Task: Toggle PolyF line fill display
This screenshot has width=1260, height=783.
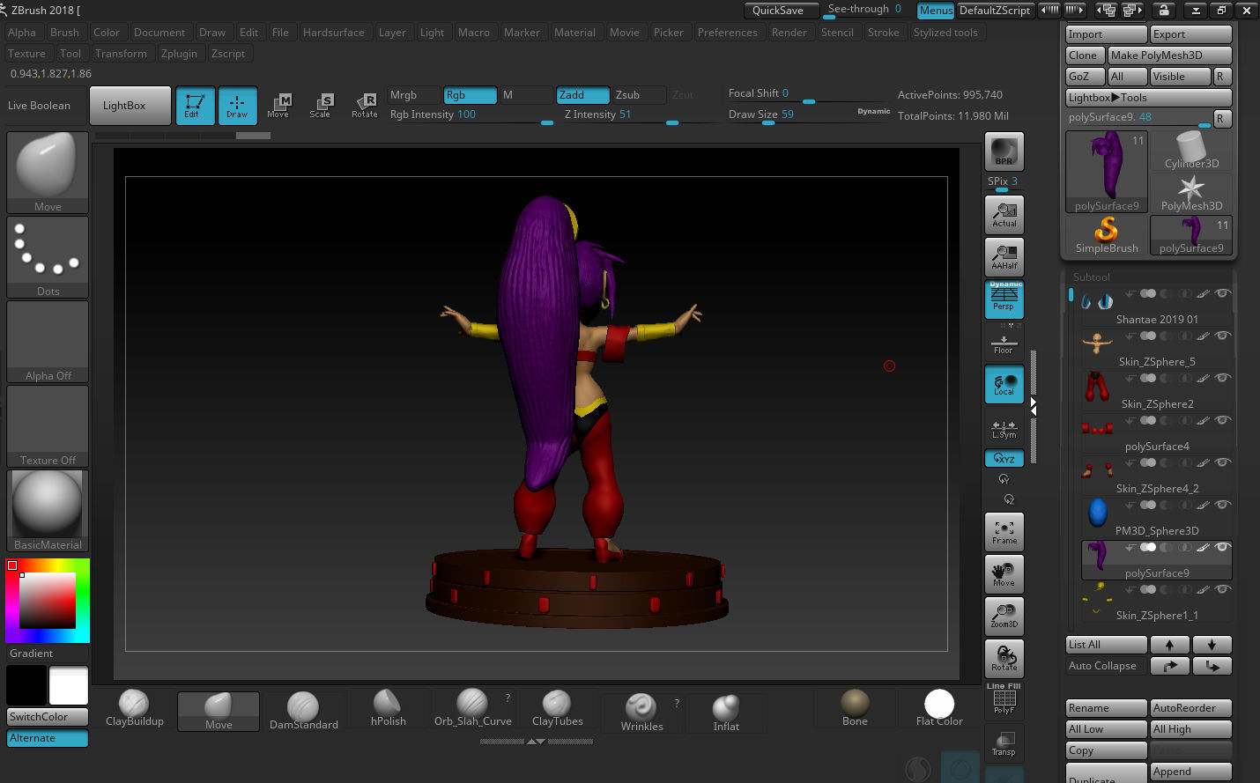Action: (1004, 700)
